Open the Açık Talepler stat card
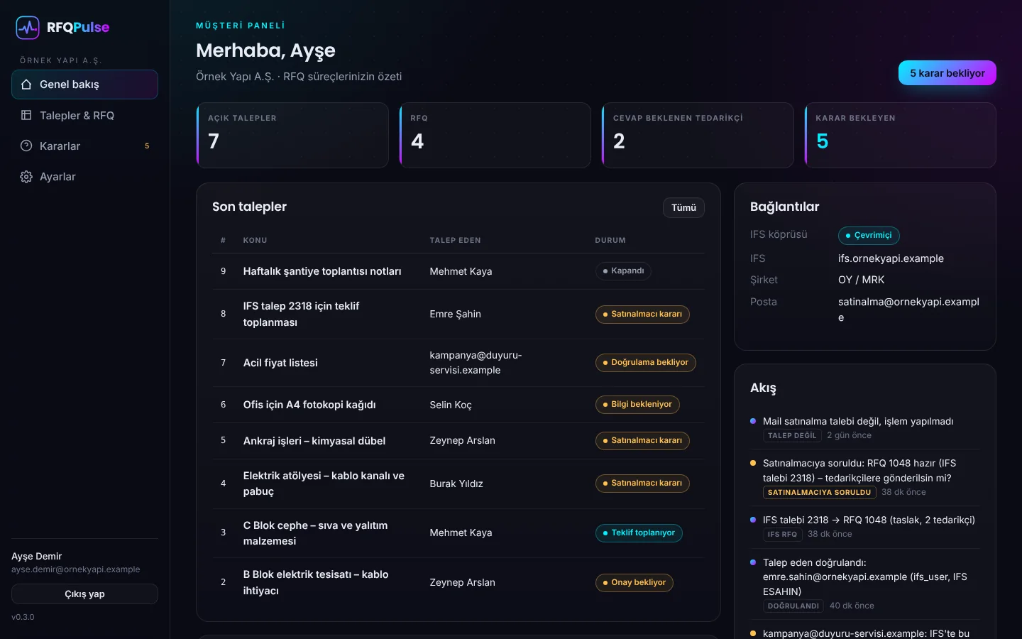Viewport: 1022px width, 639px height. [x=292, y=135]
